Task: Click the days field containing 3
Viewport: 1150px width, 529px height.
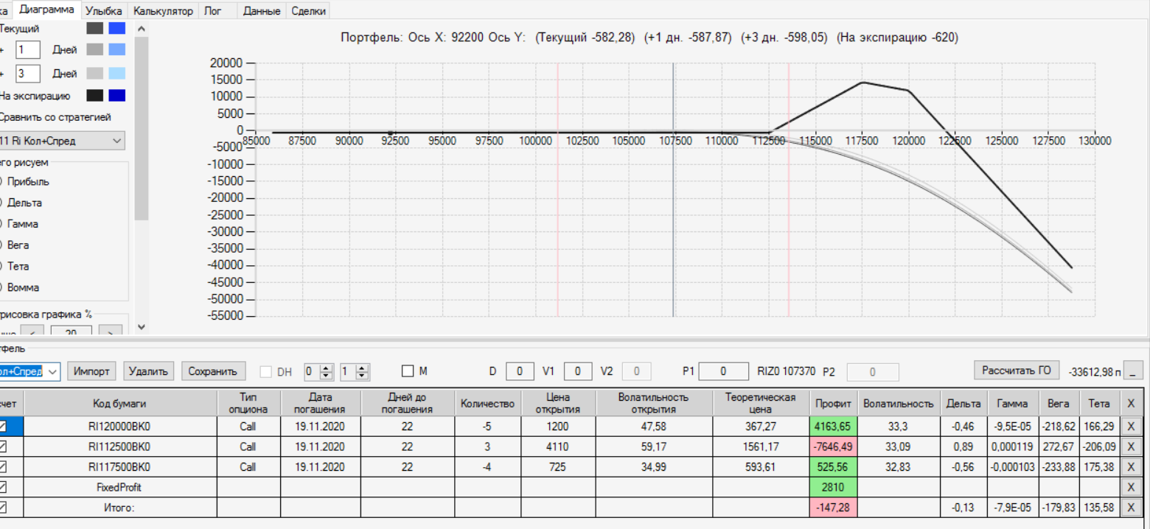Action: [x=27, y=74]
